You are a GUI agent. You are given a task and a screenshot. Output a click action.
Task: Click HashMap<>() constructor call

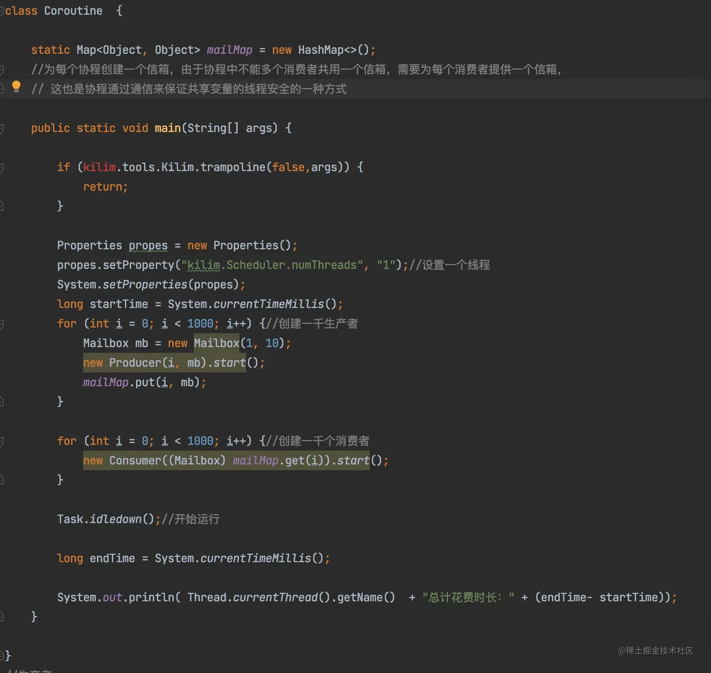click(334, 50)
